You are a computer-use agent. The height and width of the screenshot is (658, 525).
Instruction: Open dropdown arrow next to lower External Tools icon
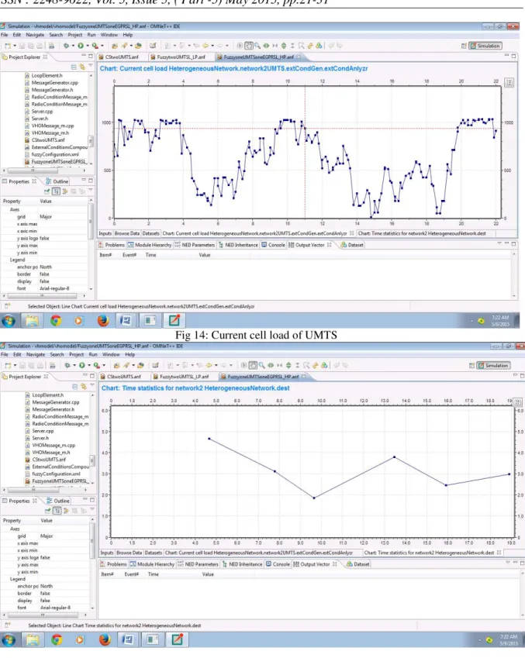tap(104, 366)
